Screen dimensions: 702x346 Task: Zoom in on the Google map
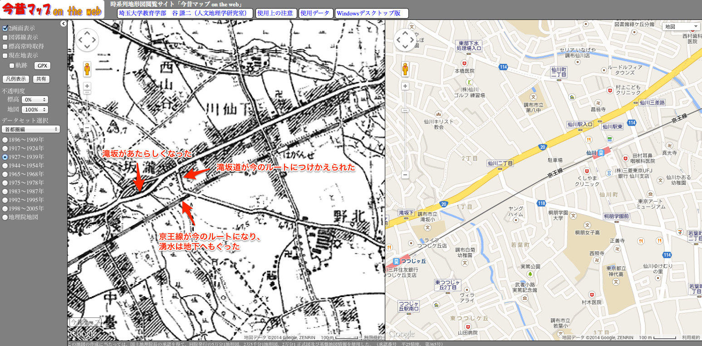(405, 86)
